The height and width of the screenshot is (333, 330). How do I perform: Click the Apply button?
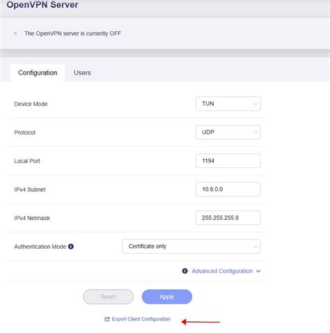[x=167, y=297]
